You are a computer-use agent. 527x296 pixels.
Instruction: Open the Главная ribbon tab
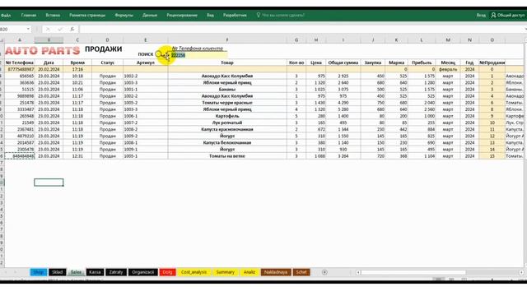(29, 15)
